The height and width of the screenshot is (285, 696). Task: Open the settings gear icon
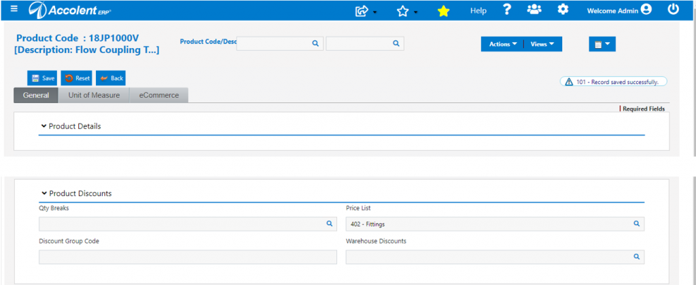click(x=563, y=9)
